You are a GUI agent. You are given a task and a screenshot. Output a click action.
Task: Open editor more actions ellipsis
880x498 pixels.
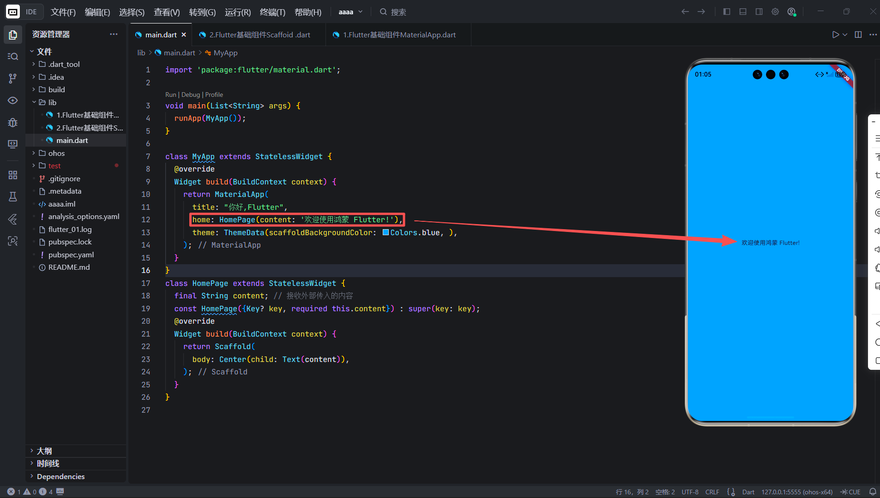pyautogui.click(x=873, y=35)
